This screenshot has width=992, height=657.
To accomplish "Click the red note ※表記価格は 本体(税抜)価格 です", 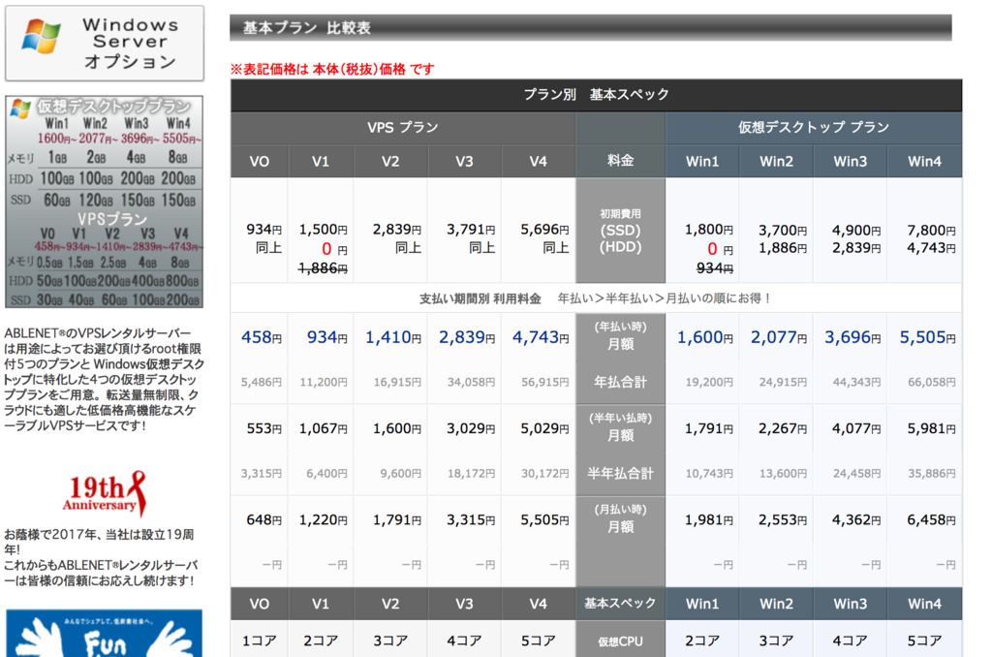I will pyautogui.click(x=332, y=69).
